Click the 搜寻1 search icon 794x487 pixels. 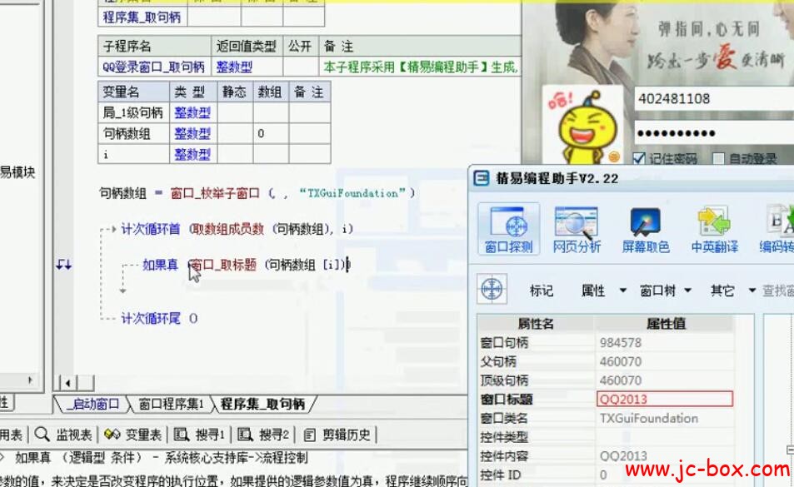point(181,434)
